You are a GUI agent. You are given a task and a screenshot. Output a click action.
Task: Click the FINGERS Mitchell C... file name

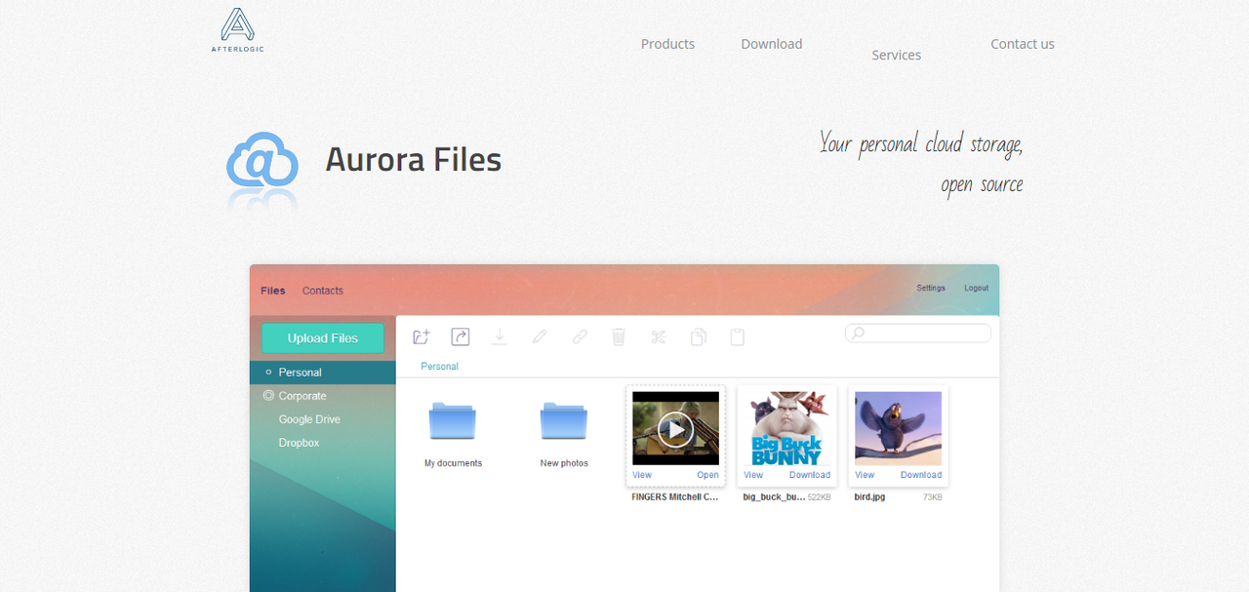(x=675, y=497)
